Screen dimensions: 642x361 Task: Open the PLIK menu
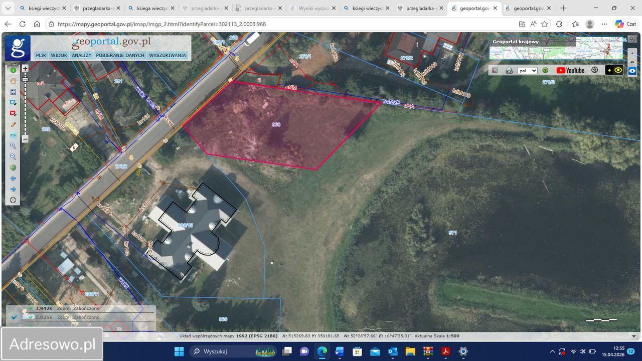coord(41,55)
